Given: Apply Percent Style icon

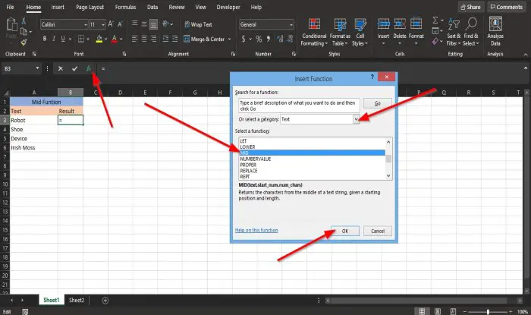Looking at the screenshot, I should pos(259,39).
